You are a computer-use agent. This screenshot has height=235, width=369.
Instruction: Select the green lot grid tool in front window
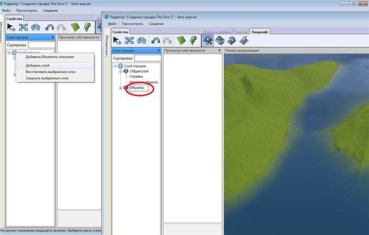(181, 40)
